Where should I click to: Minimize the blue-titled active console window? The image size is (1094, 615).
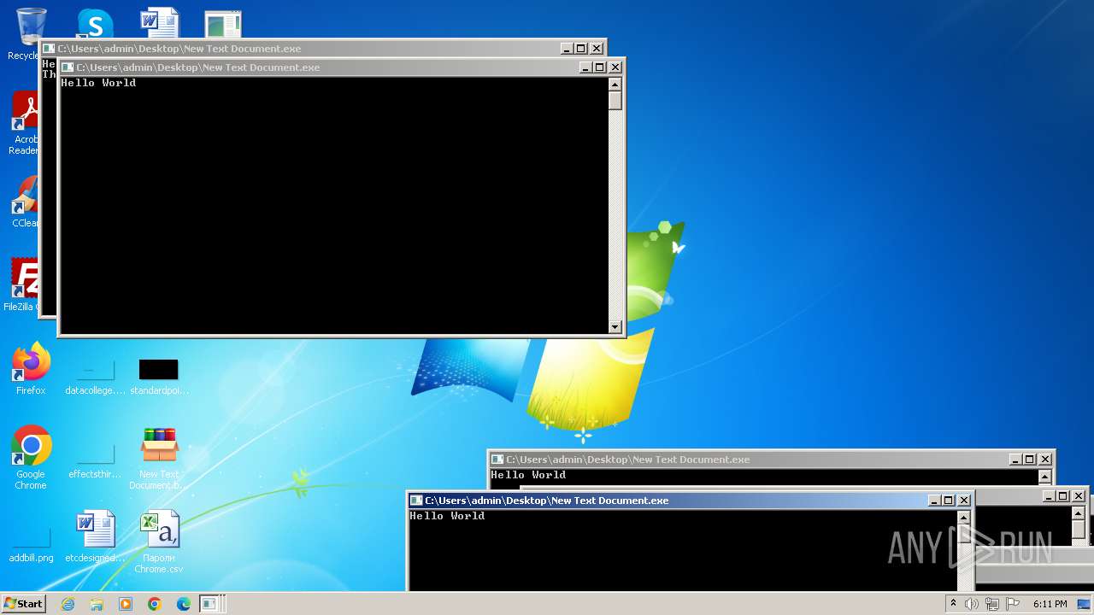[x=934, y=501]
